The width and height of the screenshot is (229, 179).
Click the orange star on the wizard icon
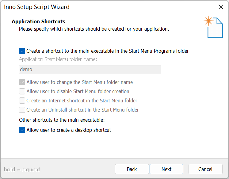click(x=209, y=21)
